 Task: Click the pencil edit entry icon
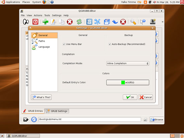53,22
